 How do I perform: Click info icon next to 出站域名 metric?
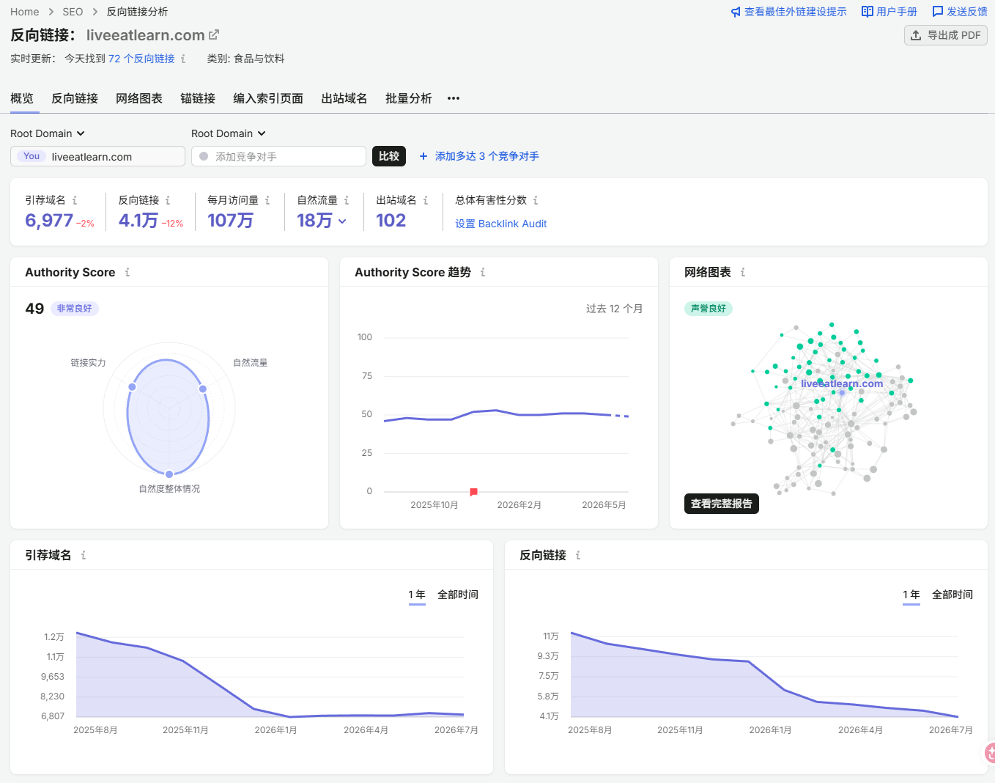(x=426, y=200)
